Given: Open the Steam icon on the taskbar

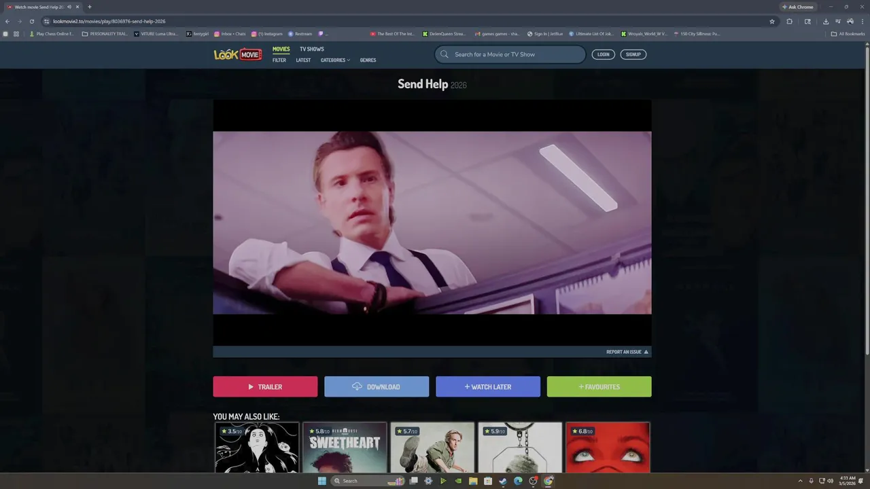Looking at the screenshot, I should coord(503,481).
